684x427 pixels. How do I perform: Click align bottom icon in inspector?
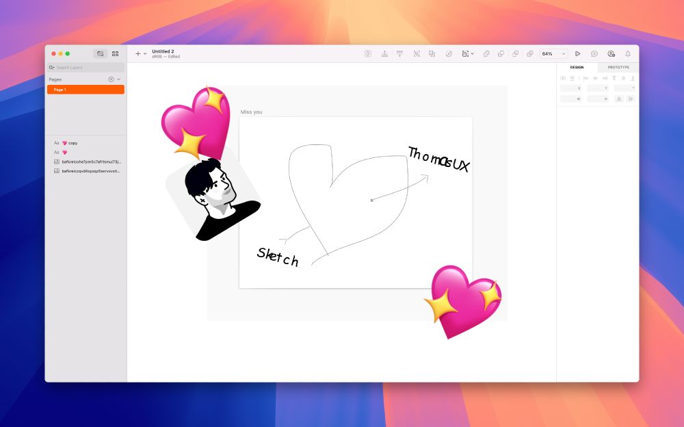coord(633,78)
